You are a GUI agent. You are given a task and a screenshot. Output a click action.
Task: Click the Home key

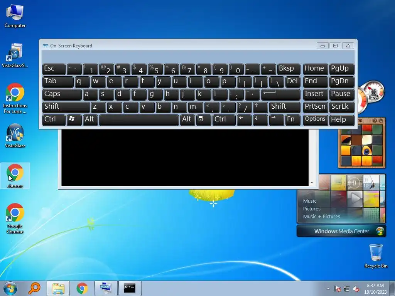click(316, 69)
